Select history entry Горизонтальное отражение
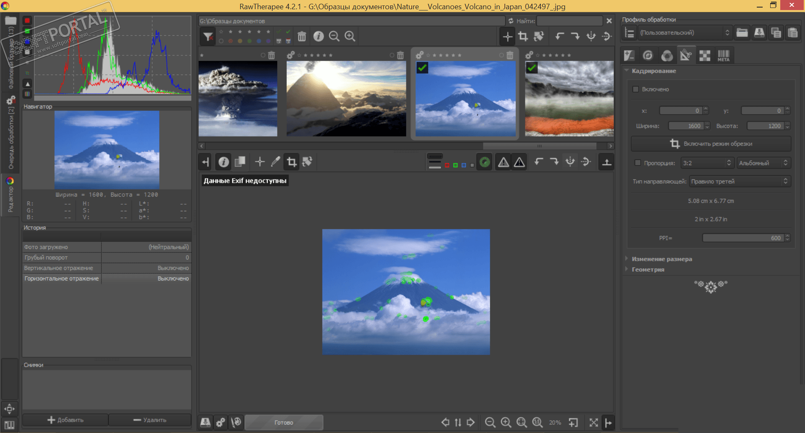 pos(106,278)
